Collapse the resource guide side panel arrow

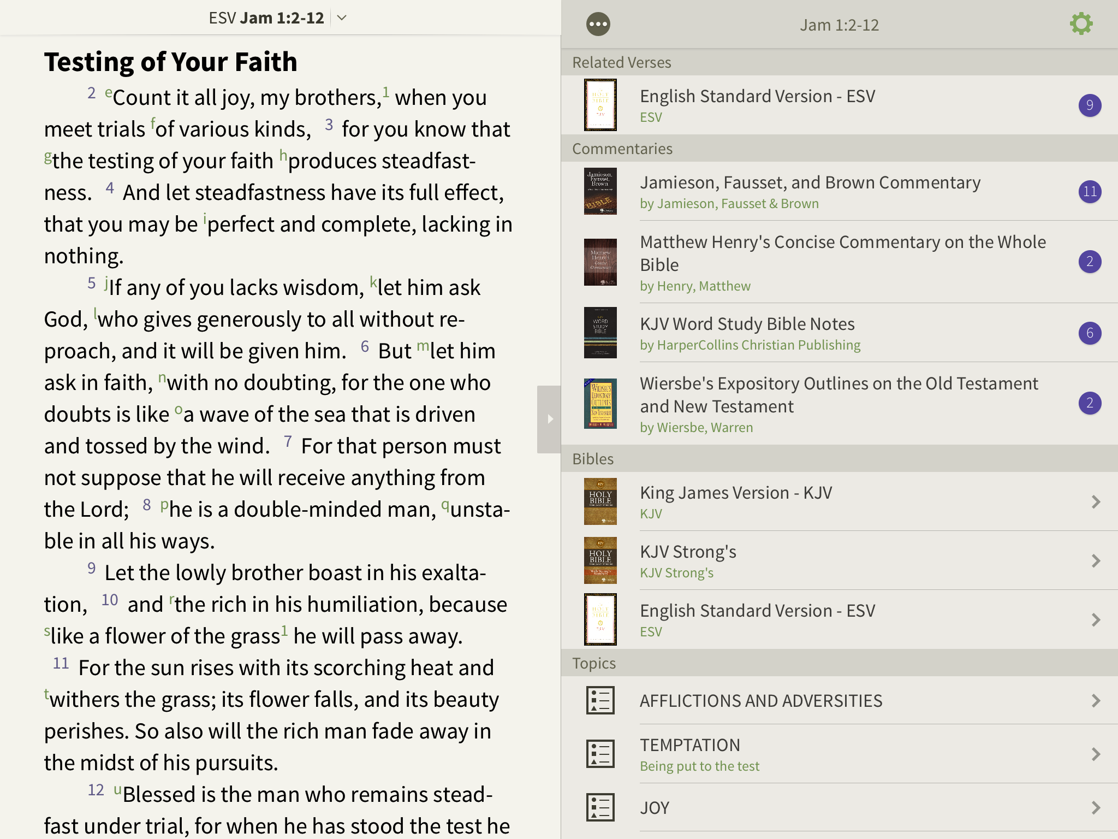[x=549, y=419]
